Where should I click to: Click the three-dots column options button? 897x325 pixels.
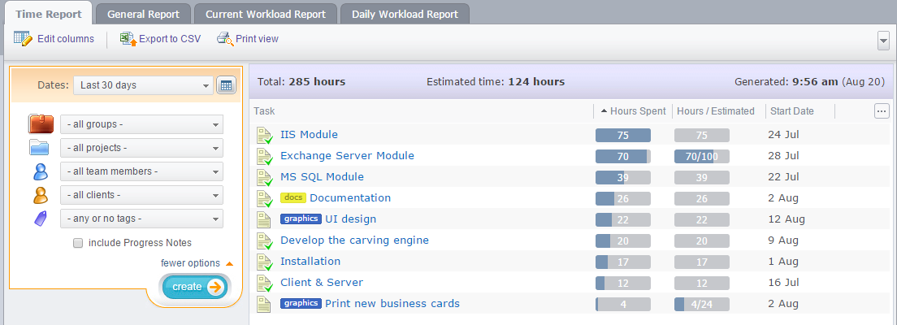click(882, 111)
